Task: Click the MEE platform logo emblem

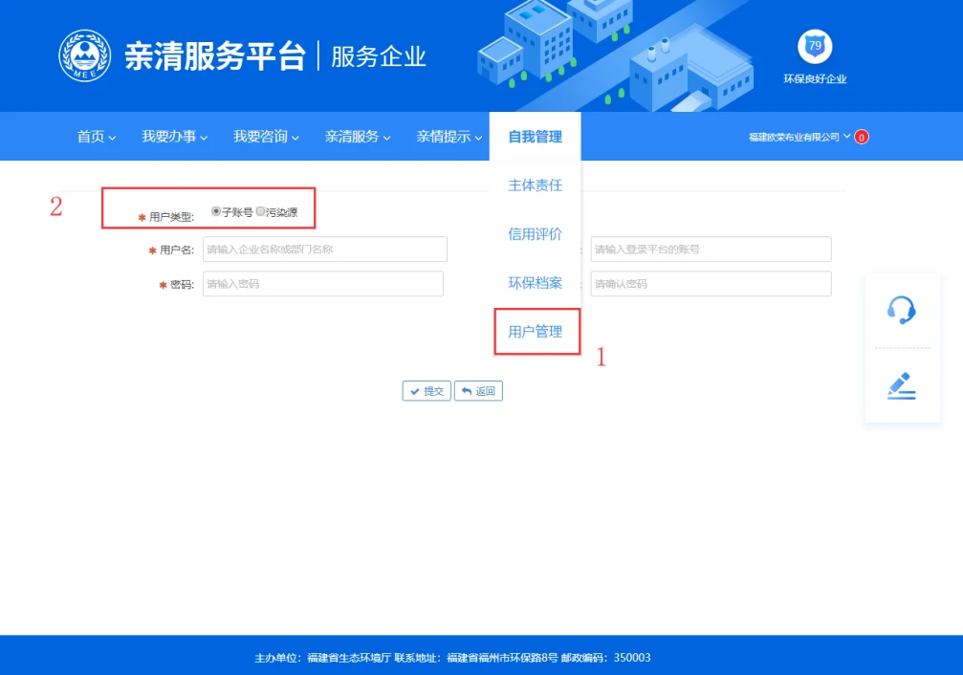Action: tap(85, 55)
